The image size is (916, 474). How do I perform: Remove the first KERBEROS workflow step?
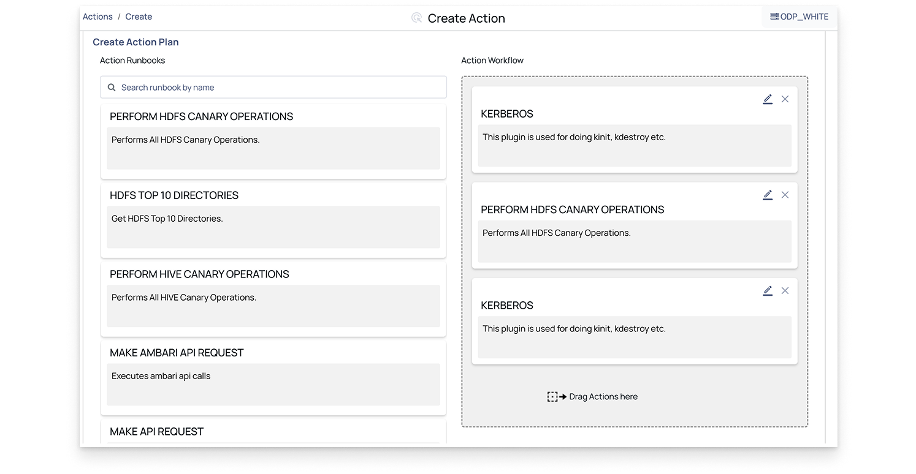tap(785, 99)
